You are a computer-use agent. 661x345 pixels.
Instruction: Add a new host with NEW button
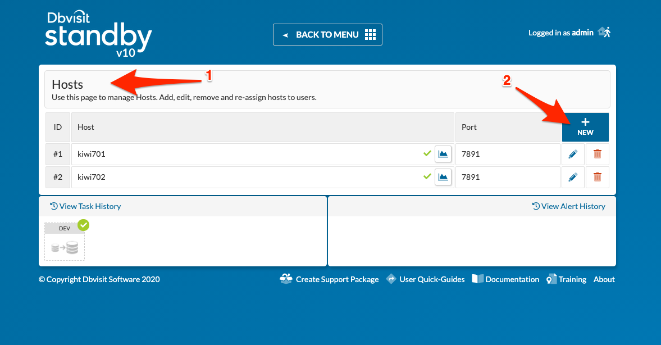585,127
